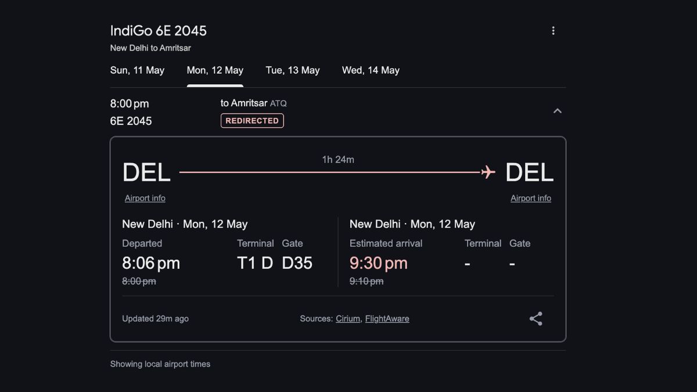Switch to Tue, 13 May tab

pyautogui.click(x=293, y=70)
